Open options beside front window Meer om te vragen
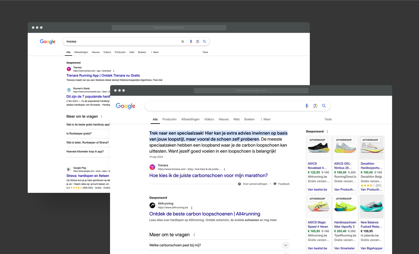This screenshot has height=254, width=419. (x=194, y=235)
